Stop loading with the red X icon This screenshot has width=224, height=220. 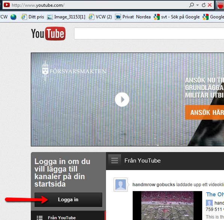click(x=210, y=5)
